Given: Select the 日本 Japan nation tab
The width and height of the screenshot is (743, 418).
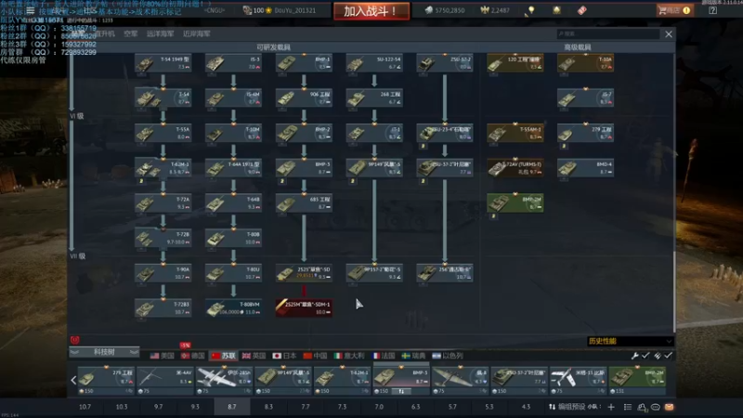Looking at the screenshot, I should [x=285, y=356].
